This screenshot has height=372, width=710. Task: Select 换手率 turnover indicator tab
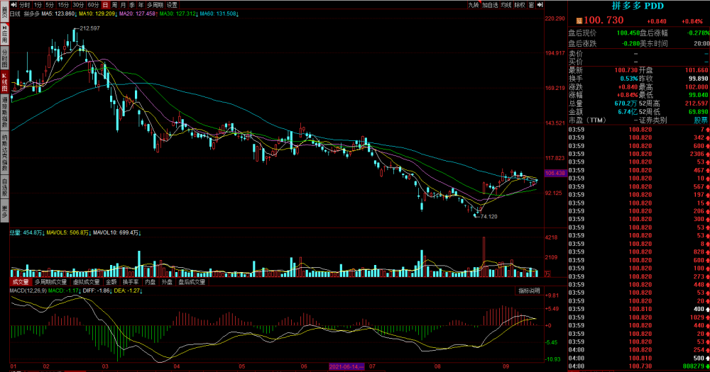tap(131, 282)
